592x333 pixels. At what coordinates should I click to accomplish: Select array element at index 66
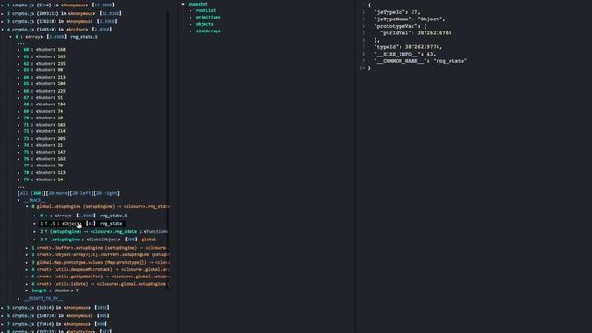point(44,91)
